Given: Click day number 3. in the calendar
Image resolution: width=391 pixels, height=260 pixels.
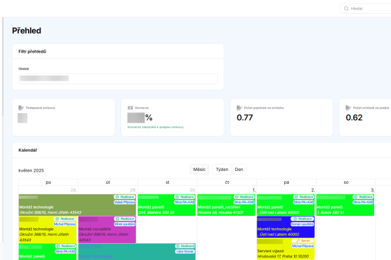Looking at the screenshot, I should point(373,190).
